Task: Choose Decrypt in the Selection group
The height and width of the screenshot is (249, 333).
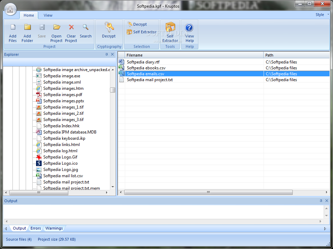Action: click(x=137, y=24)
